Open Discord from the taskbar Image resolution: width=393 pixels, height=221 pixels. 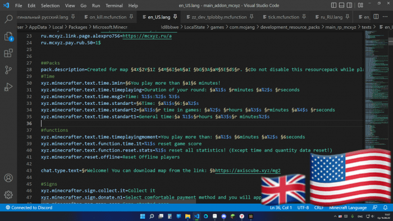(x=224, y=217)
